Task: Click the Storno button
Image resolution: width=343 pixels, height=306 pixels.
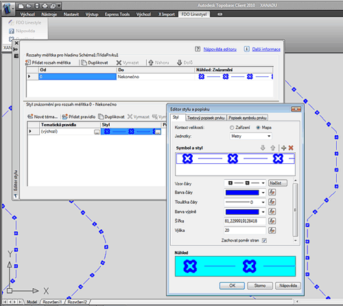Action: coord(260,285)
